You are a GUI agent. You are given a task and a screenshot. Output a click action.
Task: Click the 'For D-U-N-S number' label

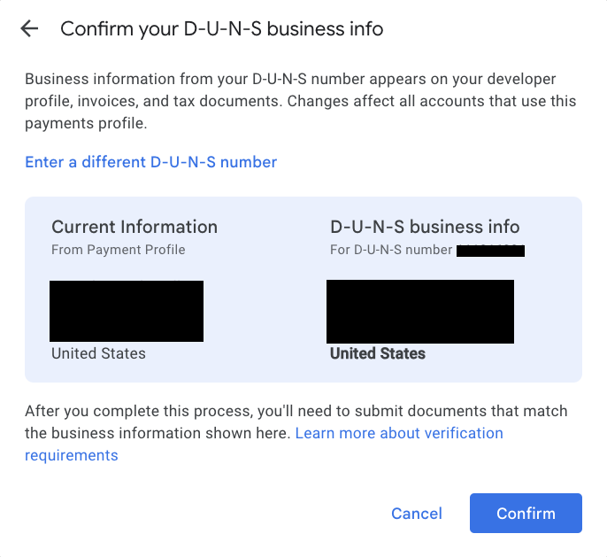[391, 250]
